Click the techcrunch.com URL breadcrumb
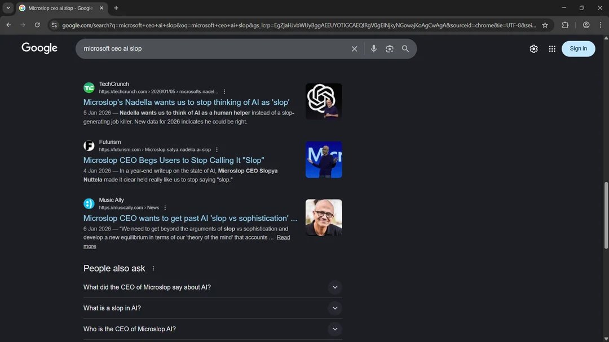Image resolution: width=609 pixels, height=342 pixels. 158,92
